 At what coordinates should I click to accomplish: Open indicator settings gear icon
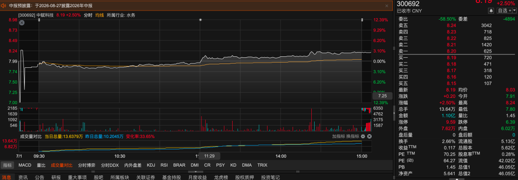click(363, 136)
